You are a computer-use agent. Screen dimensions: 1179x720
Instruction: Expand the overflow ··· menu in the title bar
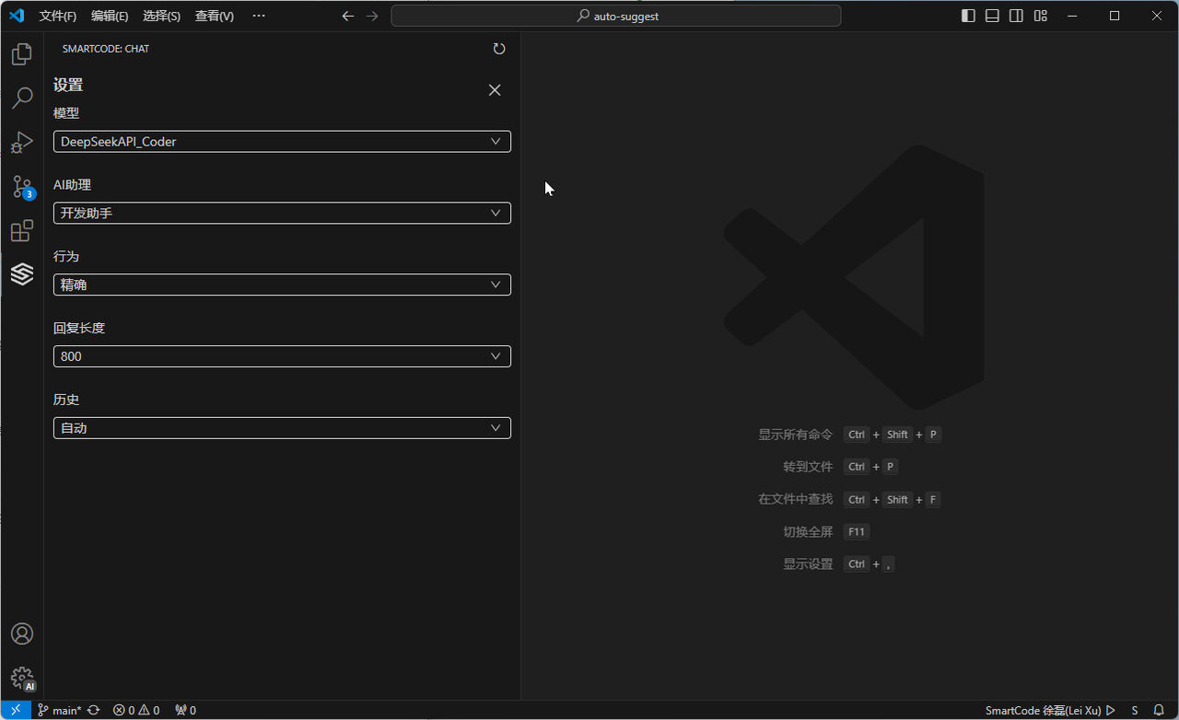(x=259, y=16)
